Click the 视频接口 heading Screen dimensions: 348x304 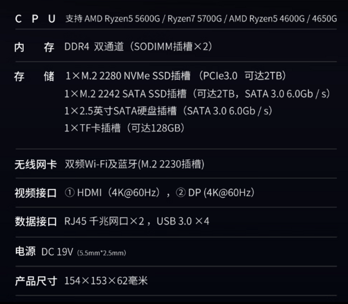pos(35,193)
